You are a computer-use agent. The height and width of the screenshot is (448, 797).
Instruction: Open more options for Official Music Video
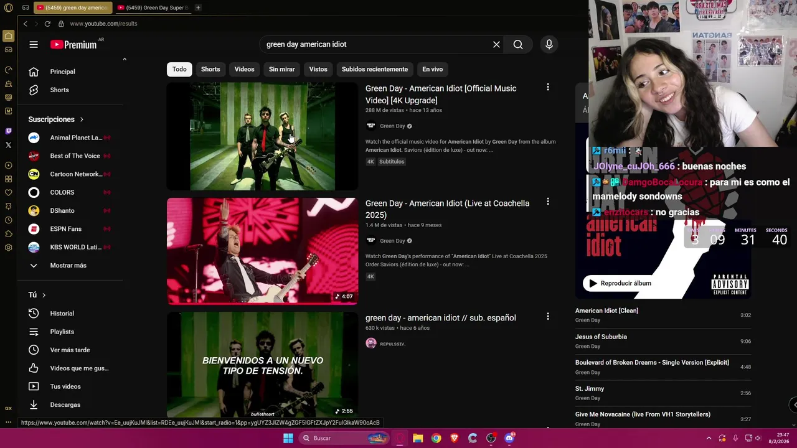tap(548, 87)
